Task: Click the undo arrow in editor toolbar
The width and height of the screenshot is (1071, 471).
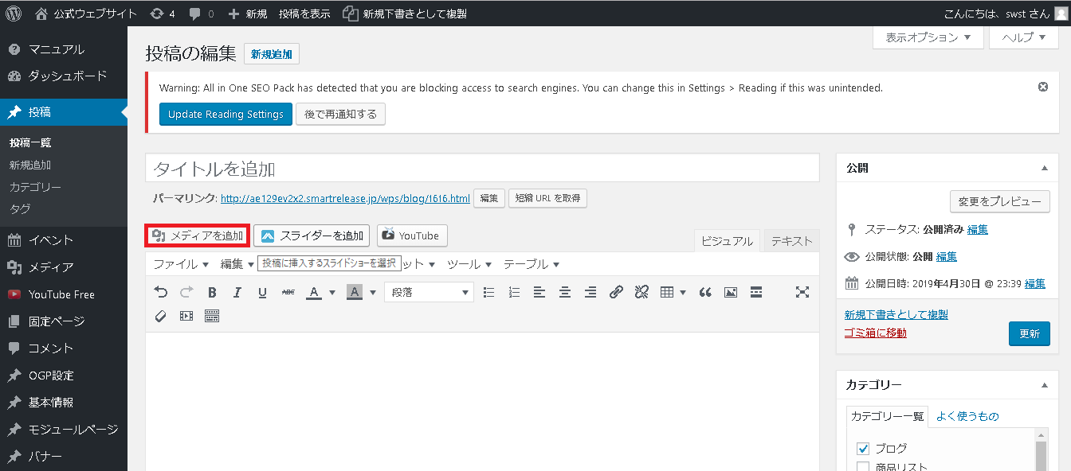Action: point(160,292)
